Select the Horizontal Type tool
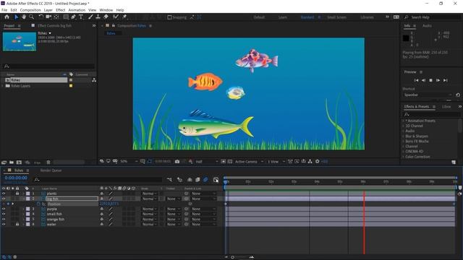Screen dimensions: 463x260 tap(80, 17)
